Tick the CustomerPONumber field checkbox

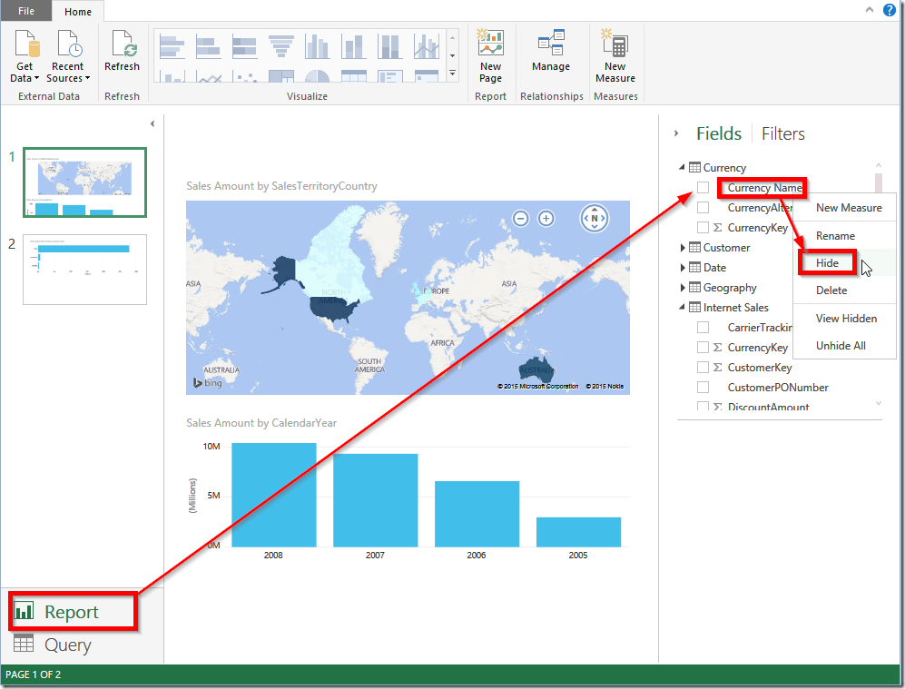[x=703, y=388]
